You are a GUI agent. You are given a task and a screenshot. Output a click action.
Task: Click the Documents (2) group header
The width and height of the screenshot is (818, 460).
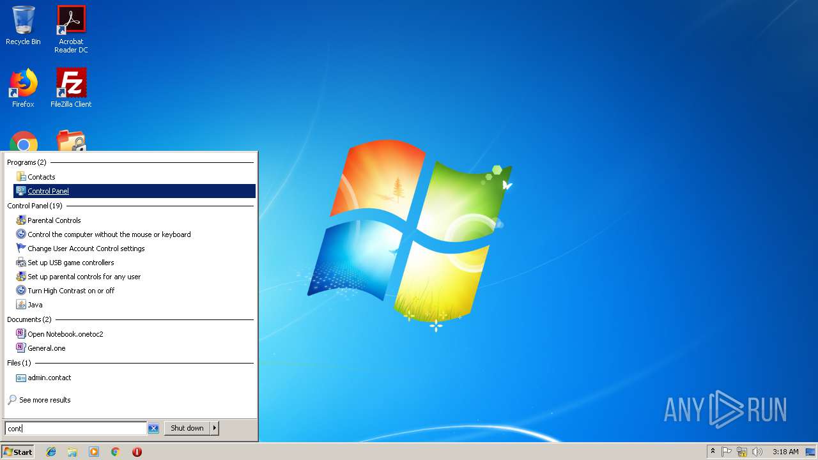(x=29, y=319)
